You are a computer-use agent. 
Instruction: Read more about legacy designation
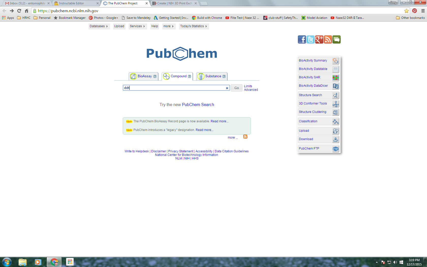click(x=205, y=130)
